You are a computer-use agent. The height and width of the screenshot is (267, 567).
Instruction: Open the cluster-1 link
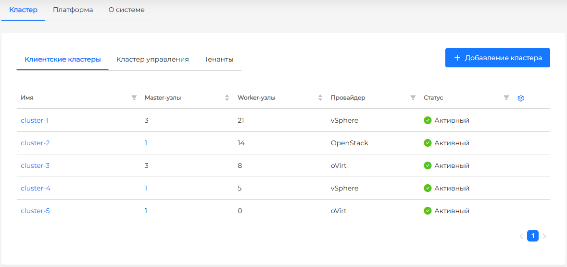click(35, 120)
